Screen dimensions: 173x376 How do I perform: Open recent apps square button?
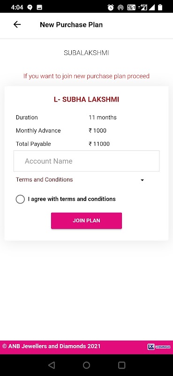(121, 365)
